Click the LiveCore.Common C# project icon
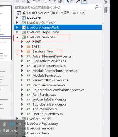This screenshot has width=118, height=137. coord(24,23)
